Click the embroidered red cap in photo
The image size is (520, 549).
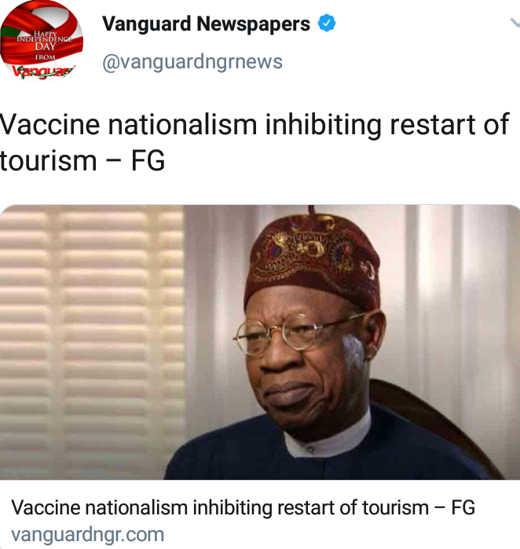(312, 259)
